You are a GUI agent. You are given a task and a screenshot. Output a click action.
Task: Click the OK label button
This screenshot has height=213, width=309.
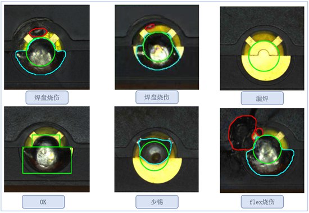tap(43, 202)
